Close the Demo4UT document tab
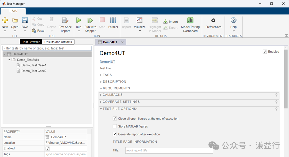 pos(122,42)
